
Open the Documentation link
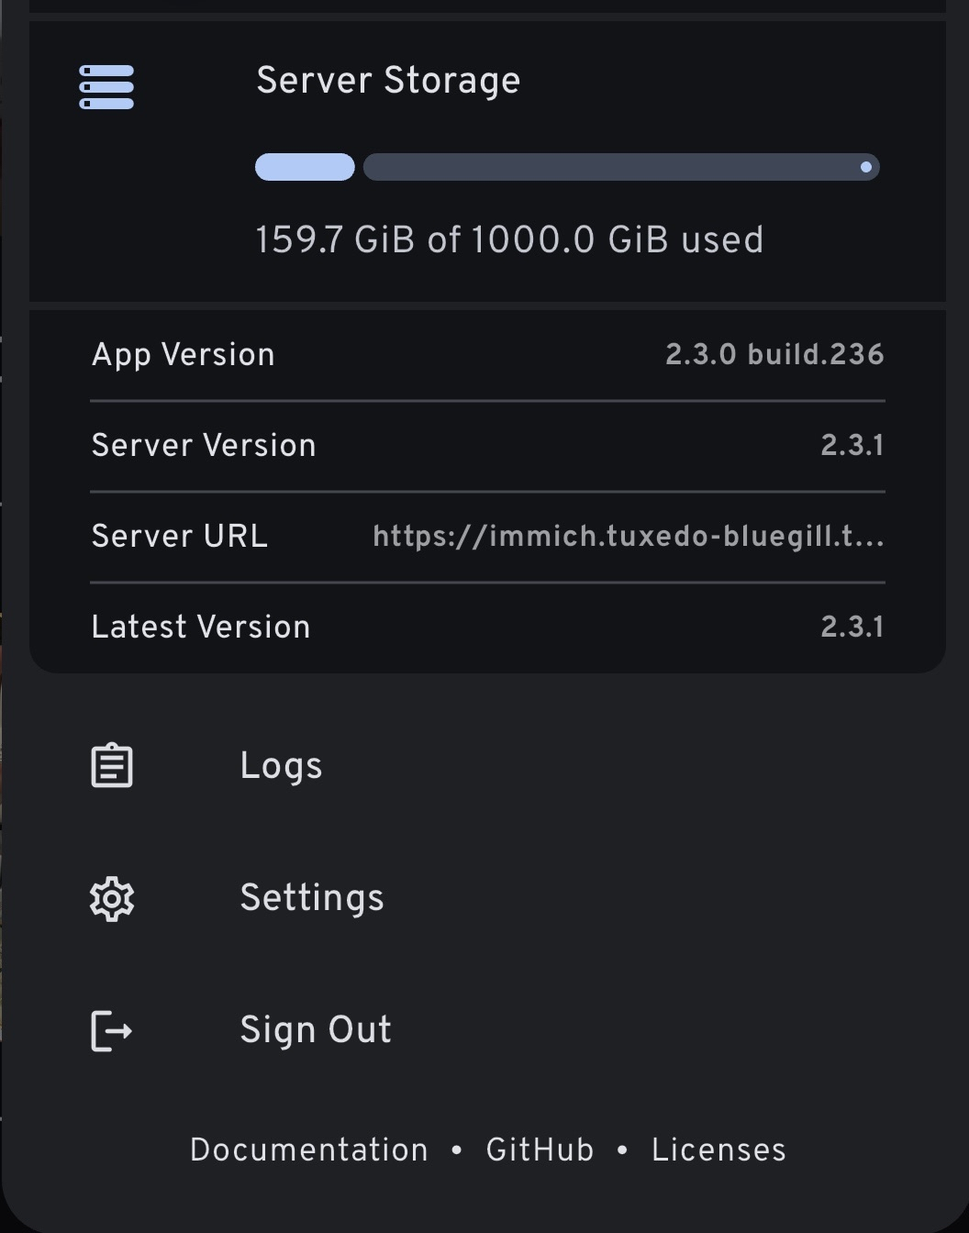pyautogui.click(x=309, y=1150)
